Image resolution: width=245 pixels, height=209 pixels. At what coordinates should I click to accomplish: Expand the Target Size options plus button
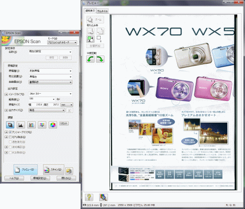(6, 110)
